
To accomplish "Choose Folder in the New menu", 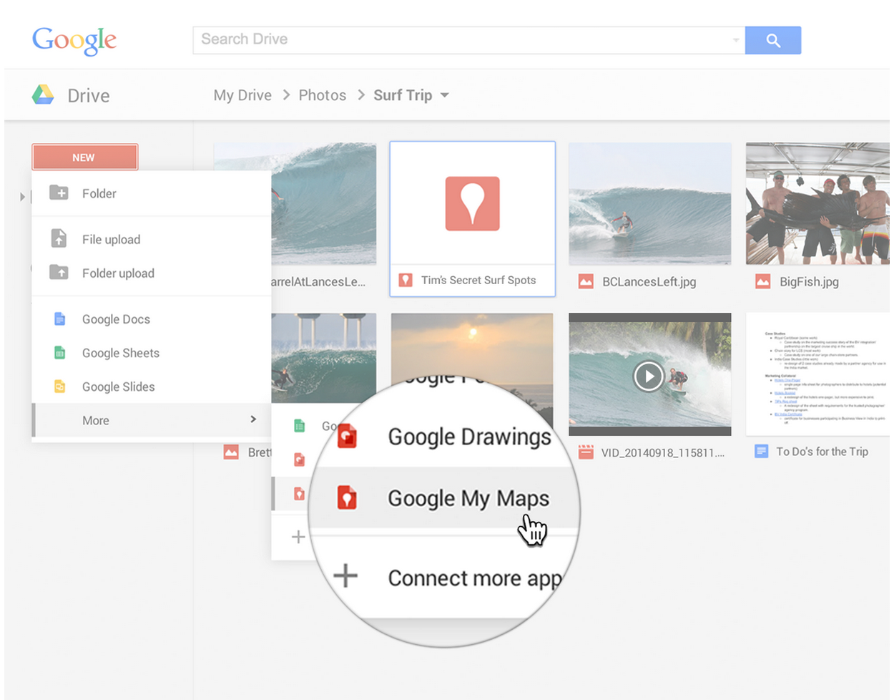I will (x=152, y=193).
